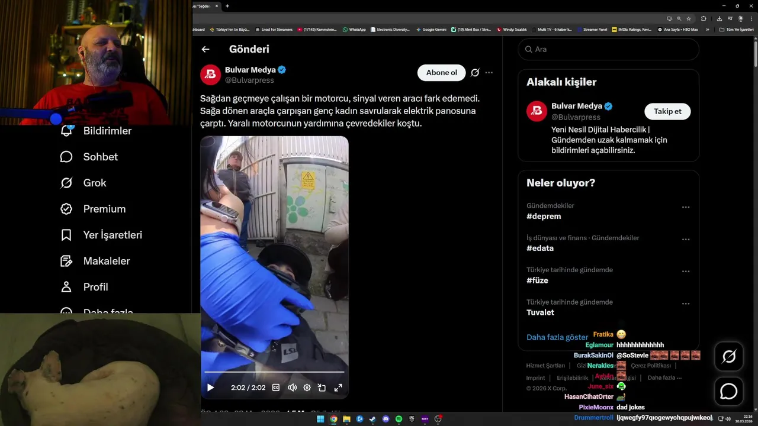This screenshot has height=426, width=758.
Task: Toggle video captions (CC)
Action: [x=276, y=388]
